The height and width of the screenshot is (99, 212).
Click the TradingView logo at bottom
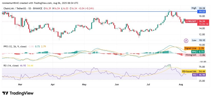(18, 93)
